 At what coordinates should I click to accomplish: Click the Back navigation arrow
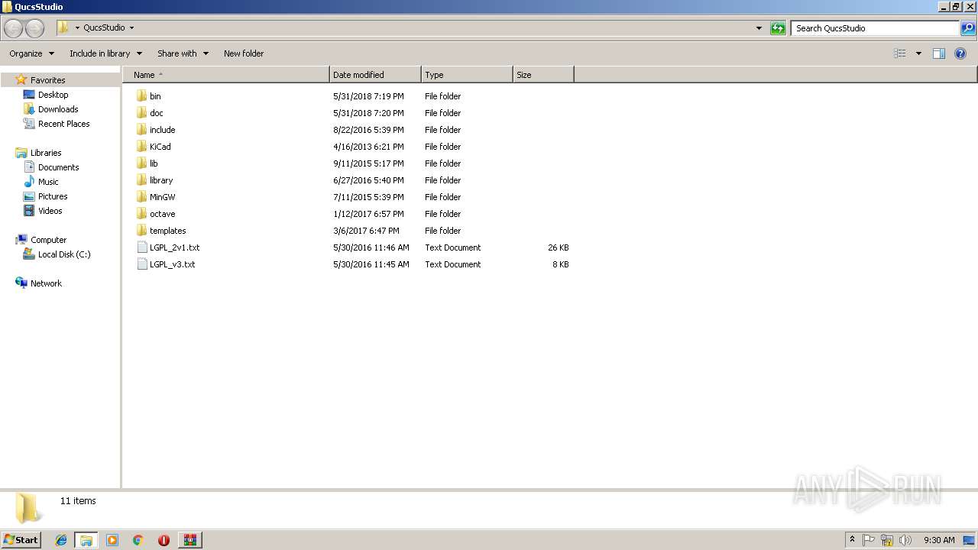pyautogui.click(x=13, y=28)
